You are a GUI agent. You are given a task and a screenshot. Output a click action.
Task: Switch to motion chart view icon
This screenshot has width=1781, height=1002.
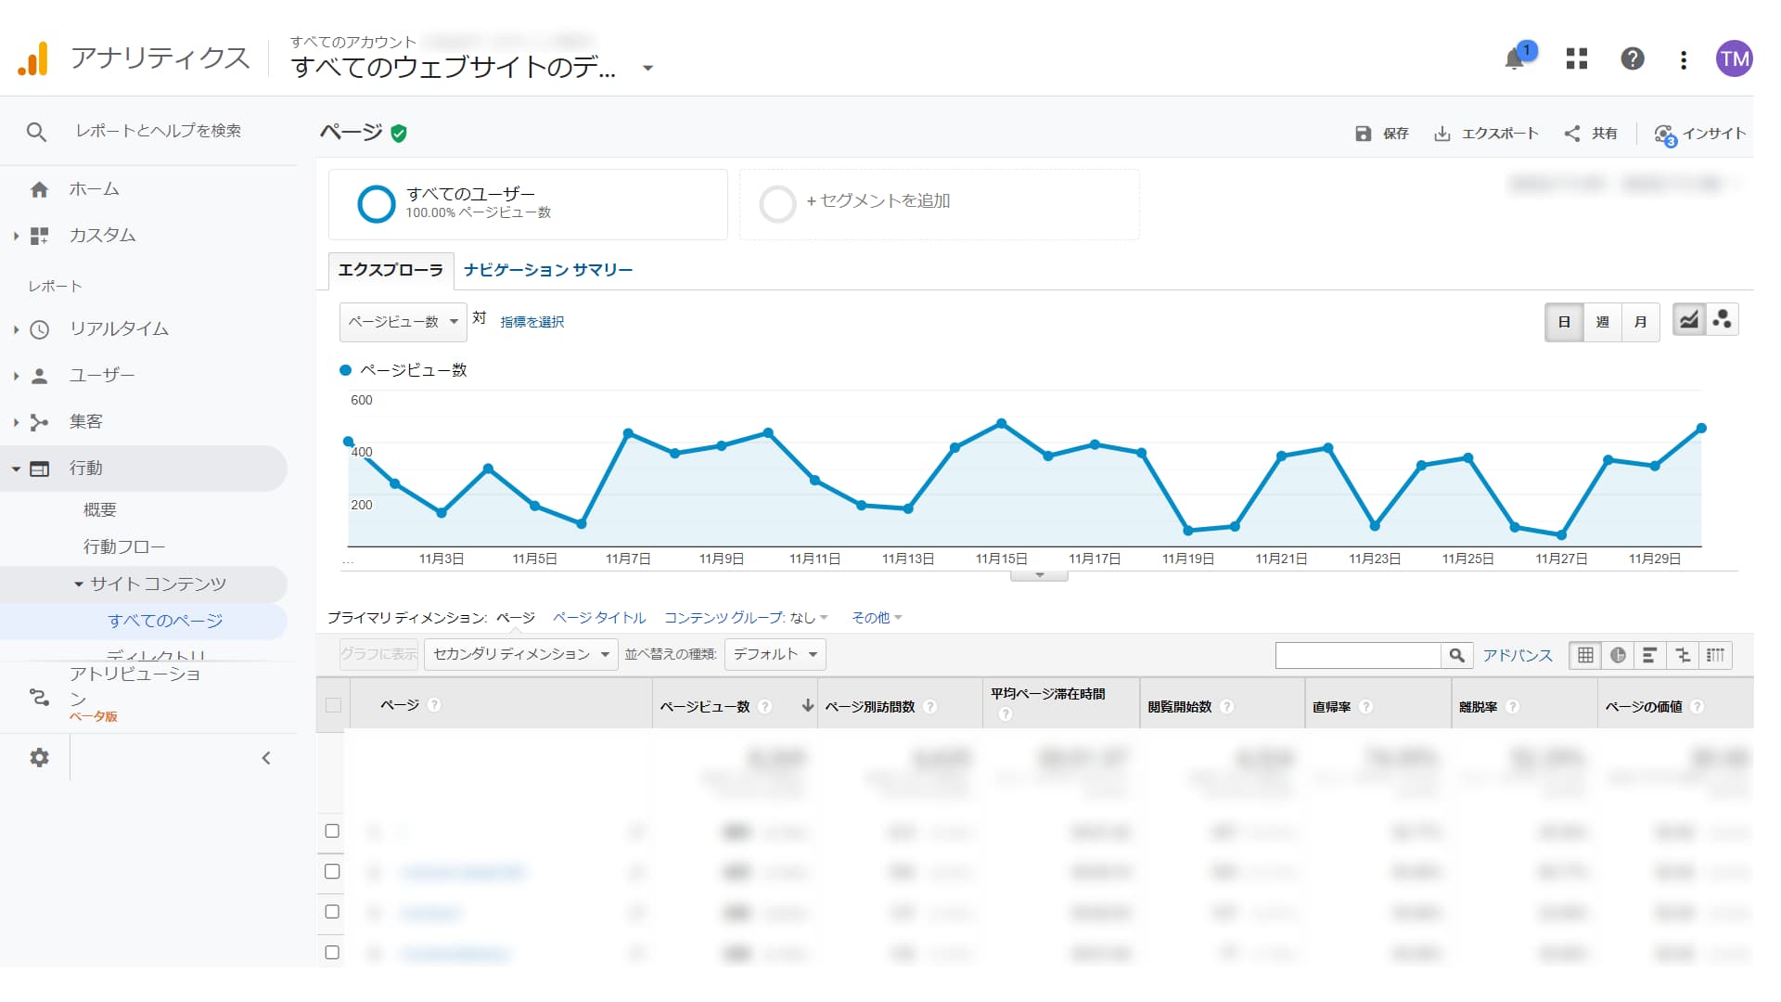(1723, 320)
